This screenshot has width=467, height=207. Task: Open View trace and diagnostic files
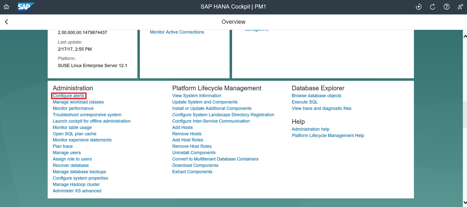pos(322,108)
